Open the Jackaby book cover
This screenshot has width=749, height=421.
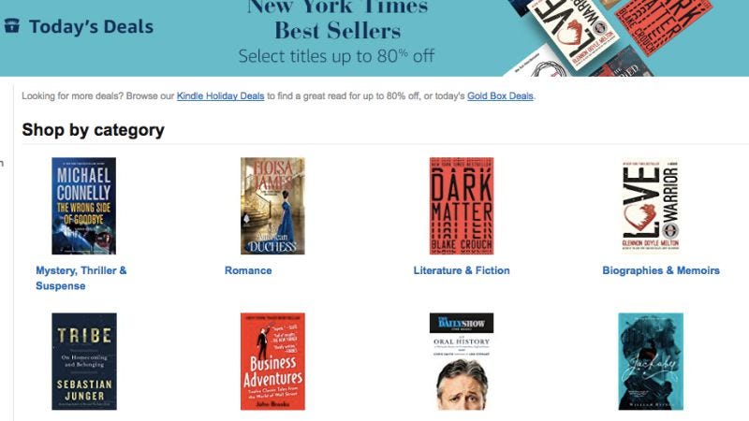(x=651, y=361)
